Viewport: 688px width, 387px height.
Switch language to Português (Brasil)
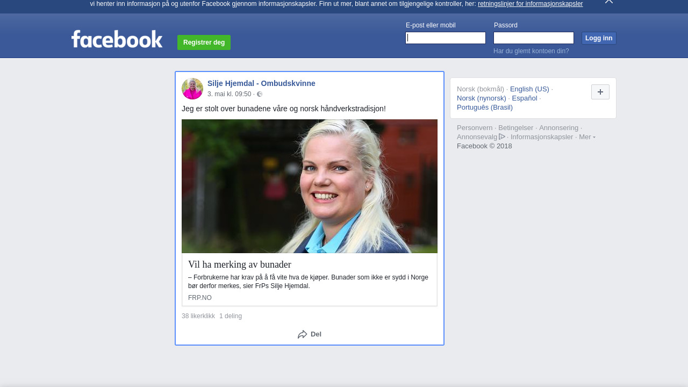pyautogui.click(x=485, y=107)
